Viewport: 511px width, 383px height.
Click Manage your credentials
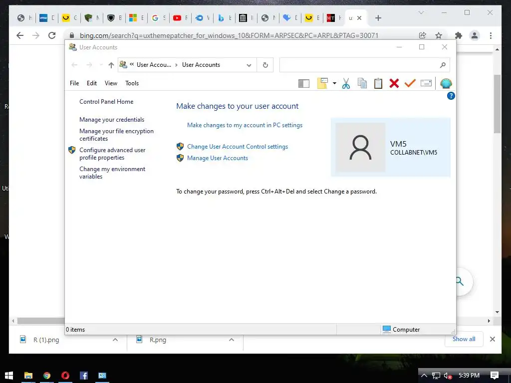(112, 120)
